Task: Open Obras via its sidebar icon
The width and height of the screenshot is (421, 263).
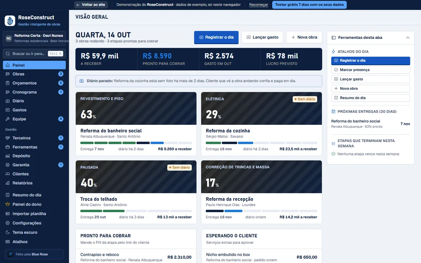Action: 8,74
